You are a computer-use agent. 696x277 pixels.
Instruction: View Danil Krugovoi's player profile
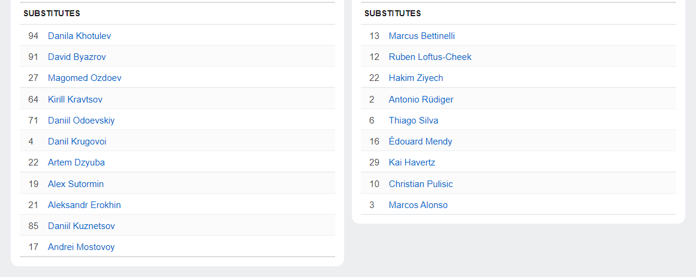pyautogui.click(x=77, y=141)
